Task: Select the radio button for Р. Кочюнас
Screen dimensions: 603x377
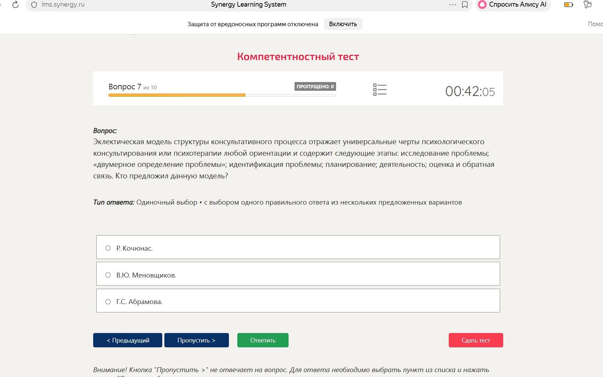Action: click(108, 248)
